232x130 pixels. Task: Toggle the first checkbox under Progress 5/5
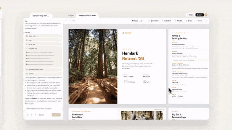click(26, 52)
